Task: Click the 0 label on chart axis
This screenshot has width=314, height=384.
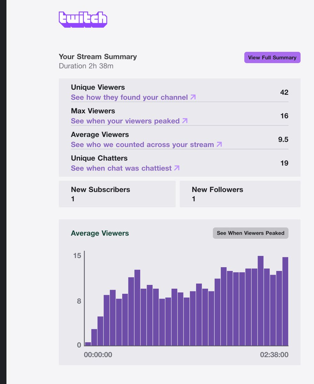Action: point(79,345)
